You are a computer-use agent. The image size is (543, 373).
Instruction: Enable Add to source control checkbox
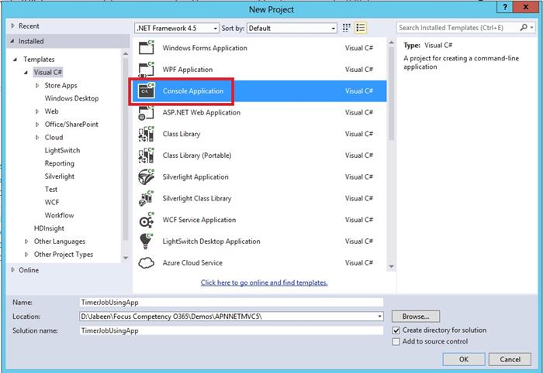[x=396, y=341]
